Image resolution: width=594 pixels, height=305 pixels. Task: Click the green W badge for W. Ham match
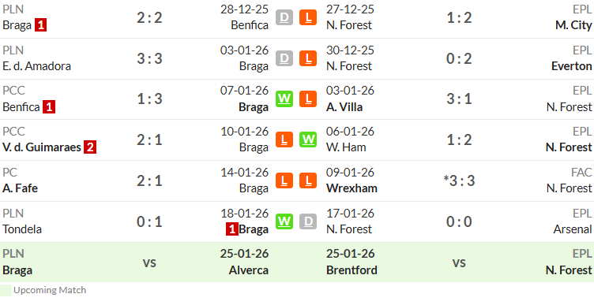tap(308, 139)
